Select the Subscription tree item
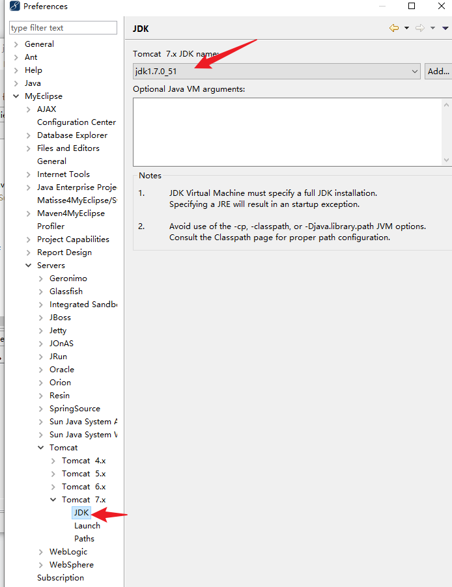 point(61,578)
